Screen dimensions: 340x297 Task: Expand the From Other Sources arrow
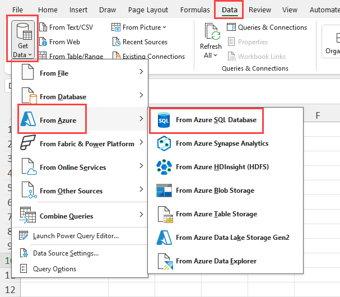tap(141, 189)
